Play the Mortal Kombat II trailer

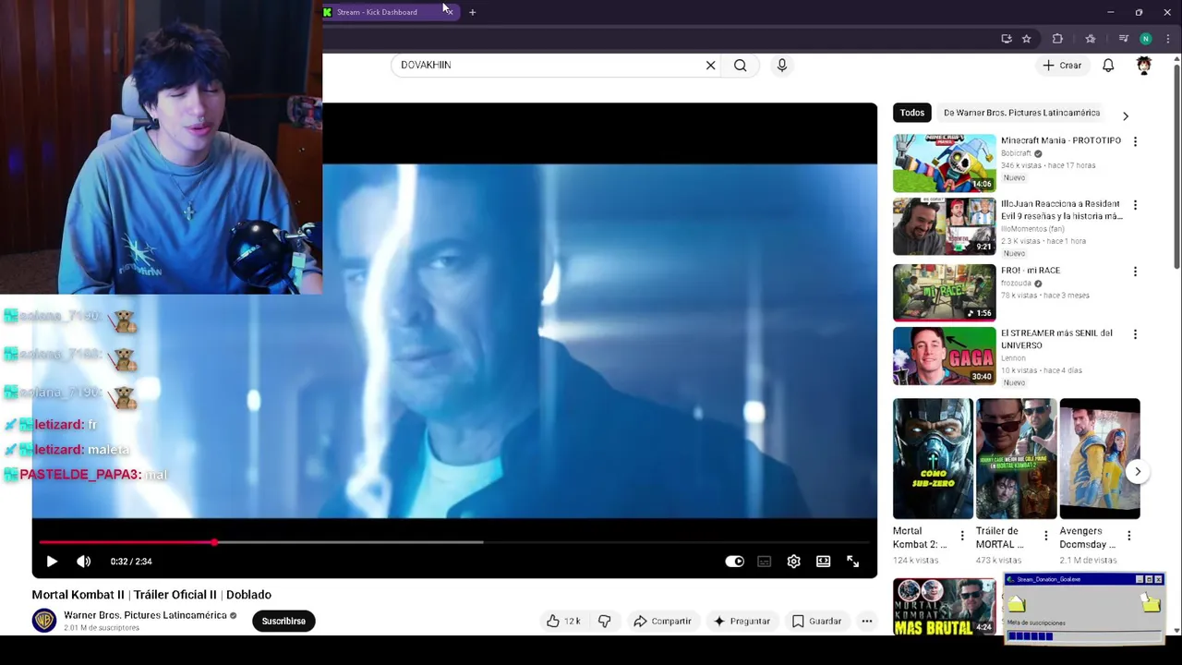pos(52,562)
